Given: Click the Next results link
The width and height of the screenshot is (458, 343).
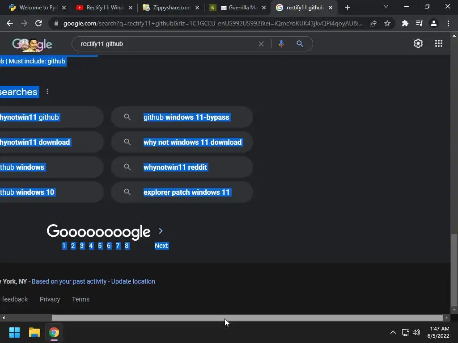Looking at the screenshot, I should 161,246.
